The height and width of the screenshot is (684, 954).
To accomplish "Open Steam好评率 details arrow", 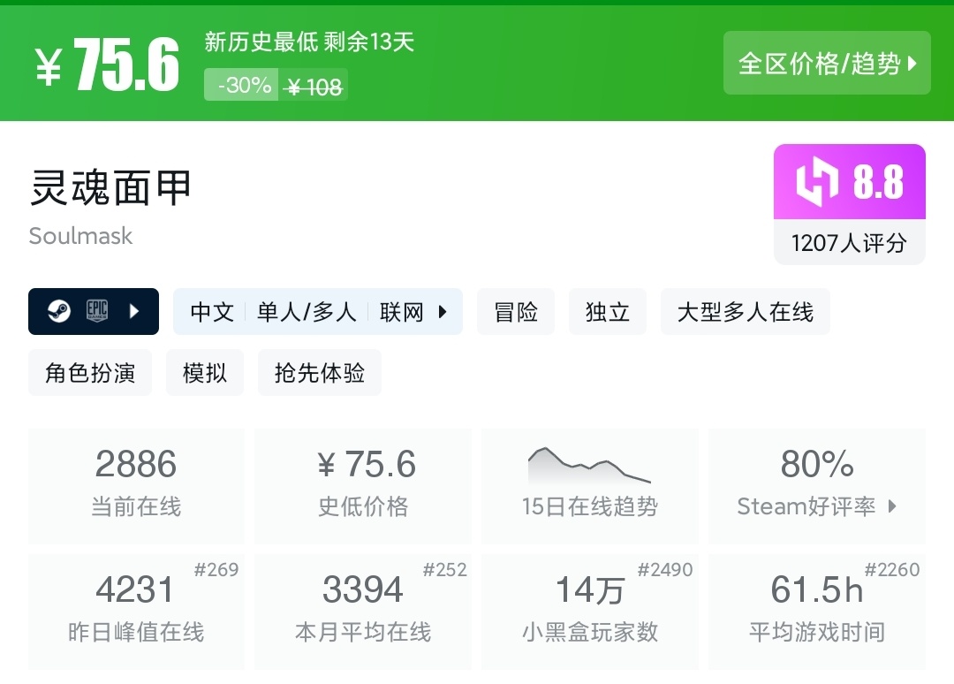I will pyautogui.click(x=892, y=506).
